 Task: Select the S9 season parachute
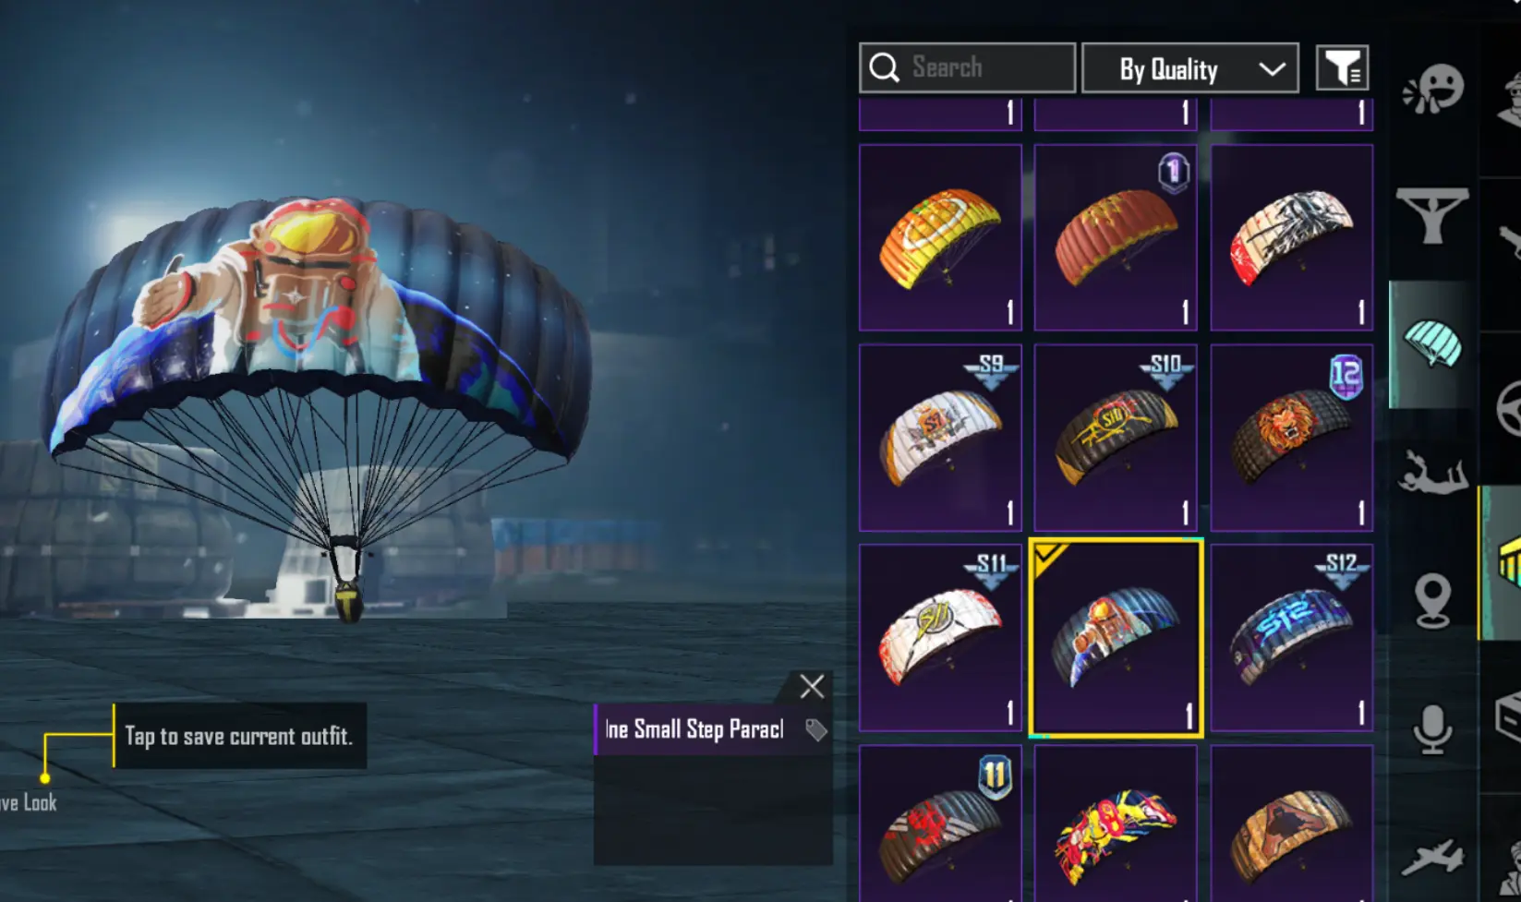coord(940,438)
